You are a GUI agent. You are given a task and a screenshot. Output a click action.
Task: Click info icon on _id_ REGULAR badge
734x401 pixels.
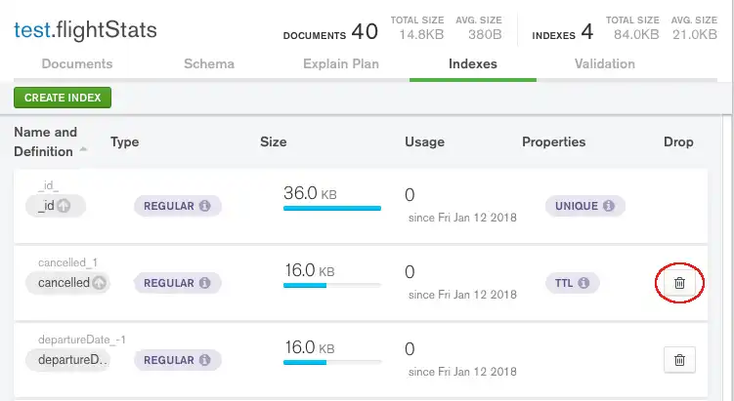[205, 207]
